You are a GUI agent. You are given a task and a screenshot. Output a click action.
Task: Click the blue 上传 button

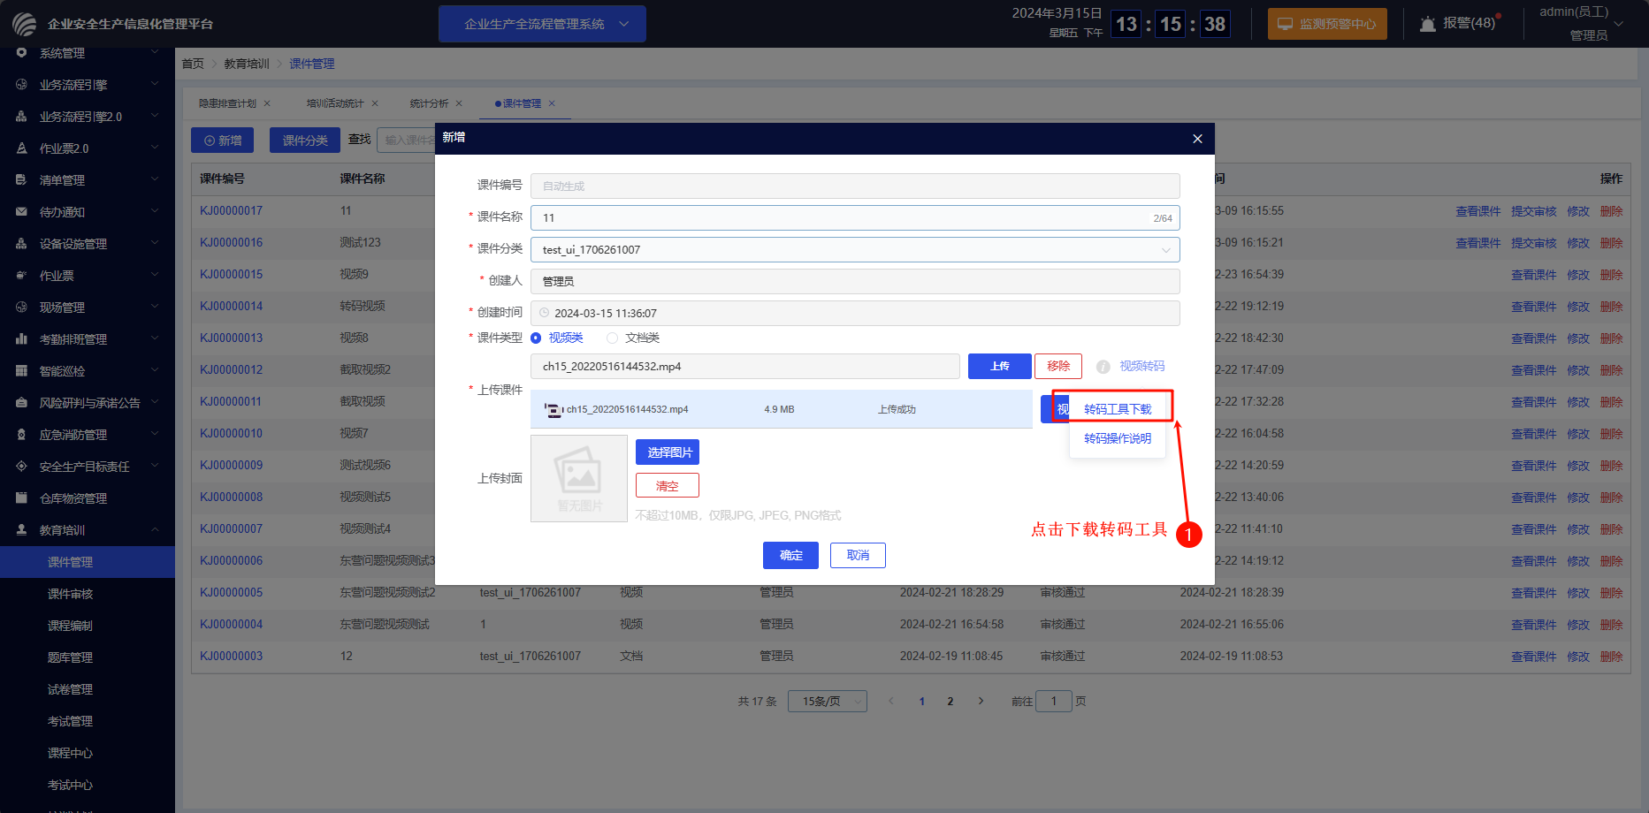[1000, 366]
